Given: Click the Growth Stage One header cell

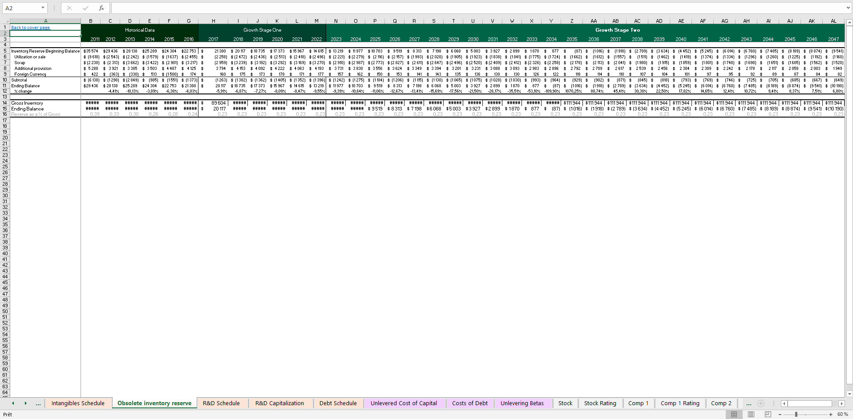Looking at the screenshot, I should 262,30.
